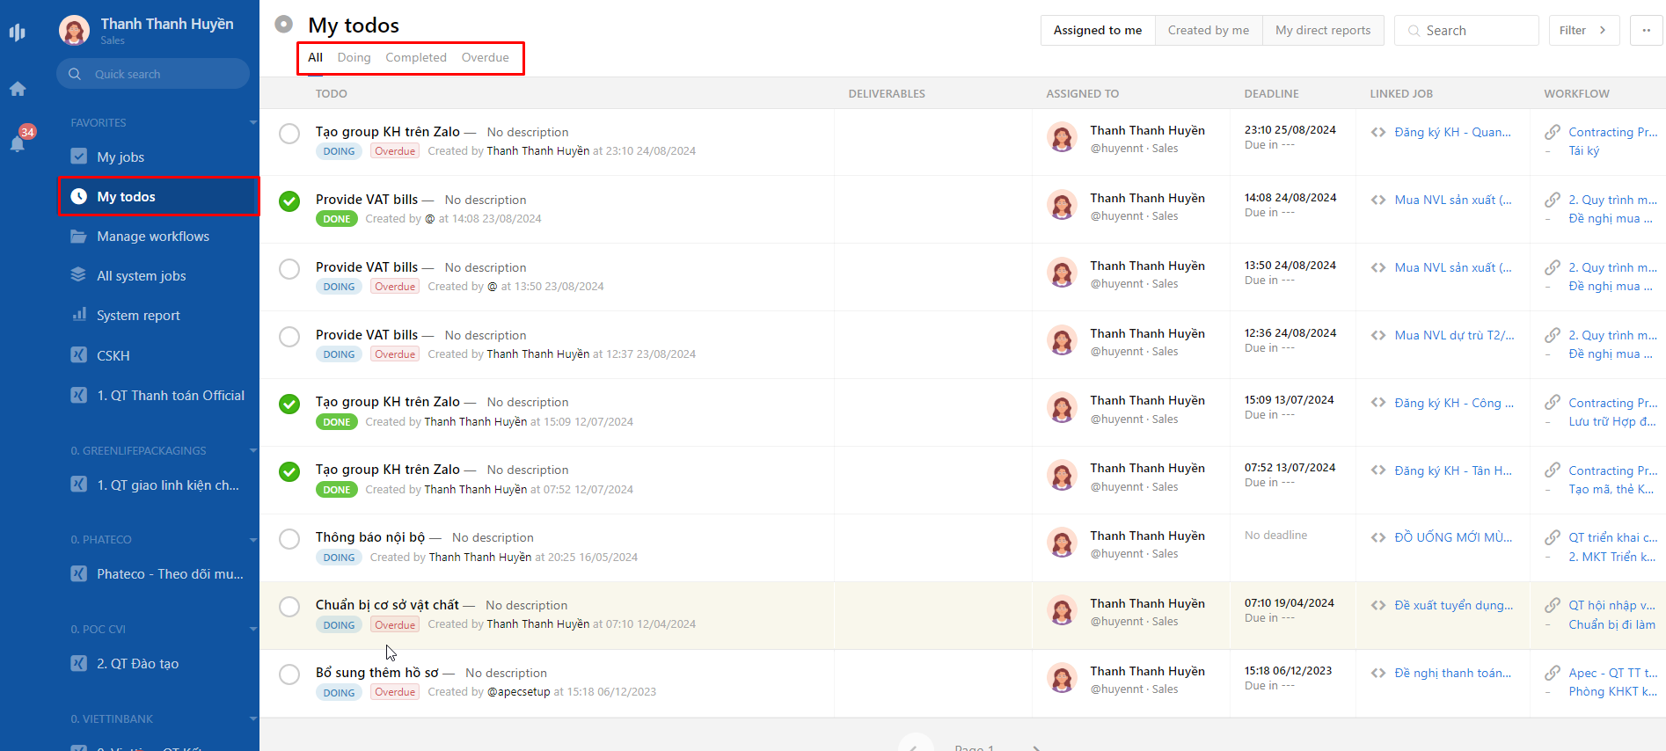Click the Overdue tag on Bổ sung thêm hồ sơ
The width and height of the screenshot is (1666, 751).
pyautogui.click(x=395, y=692)
